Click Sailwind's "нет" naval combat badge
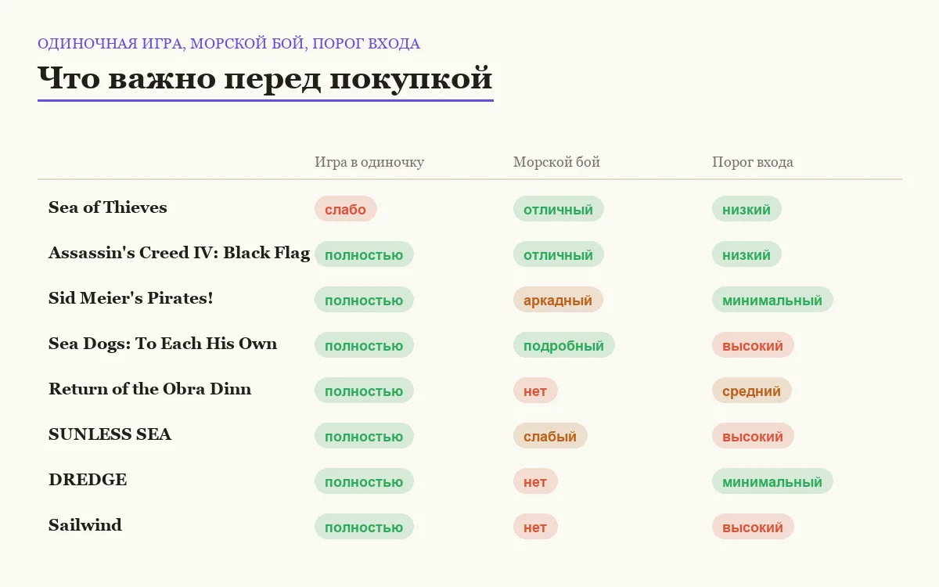939x587 pixels. click(x=535, y=527)
